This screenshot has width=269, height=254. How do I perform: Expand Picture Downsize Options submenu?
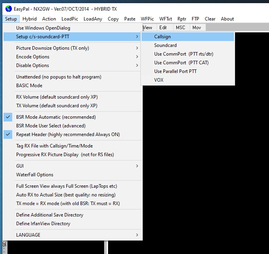click(x=52, y=48)
